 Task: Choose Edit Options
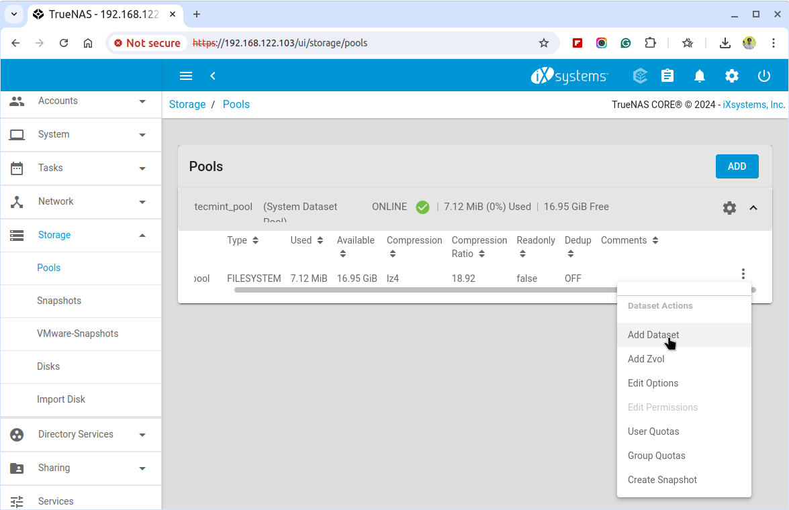click(684, 383)
